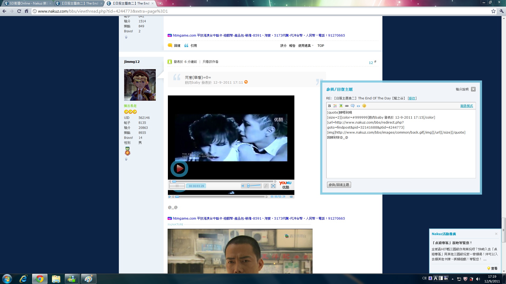506x284 pixels.
Task: Toggle the video pause button
Action: [x=177, y=186]
